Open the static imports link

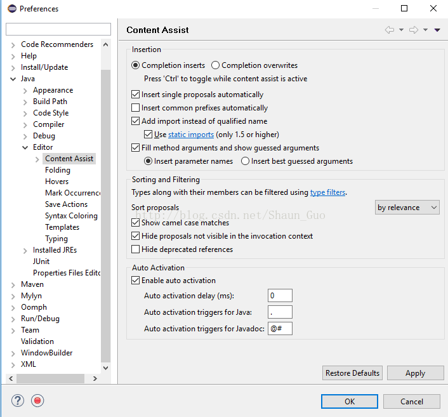coord(191,135)
